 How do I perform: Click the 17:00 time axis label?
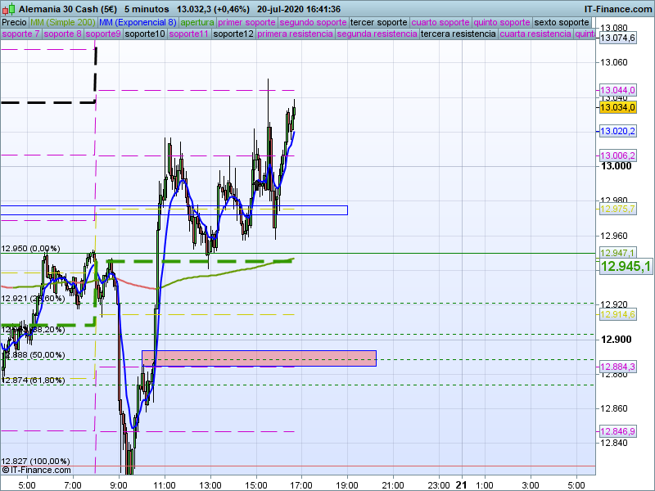(x=301, y=485)
